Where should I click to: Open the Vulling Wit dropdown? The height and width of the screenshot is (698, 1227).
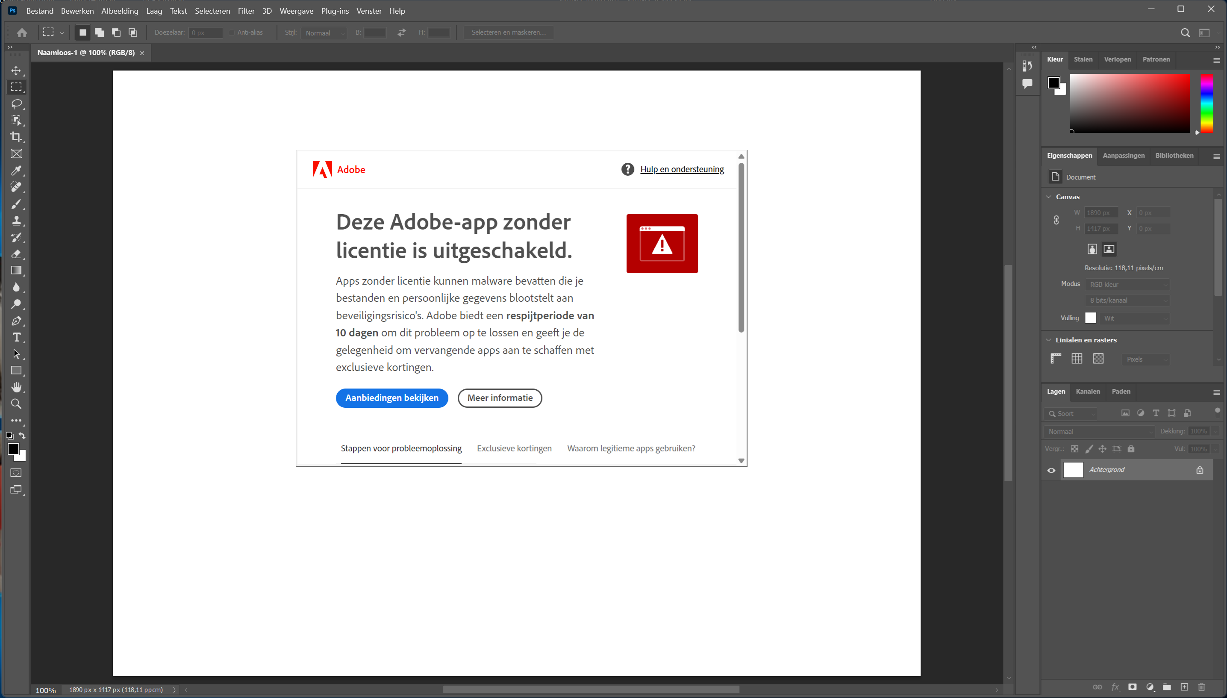click(1135, 318)
